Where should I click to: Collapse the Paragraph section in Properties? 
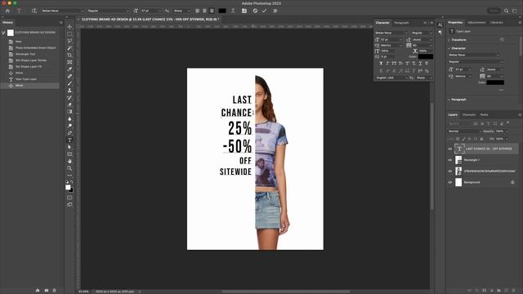pos(449,100)
